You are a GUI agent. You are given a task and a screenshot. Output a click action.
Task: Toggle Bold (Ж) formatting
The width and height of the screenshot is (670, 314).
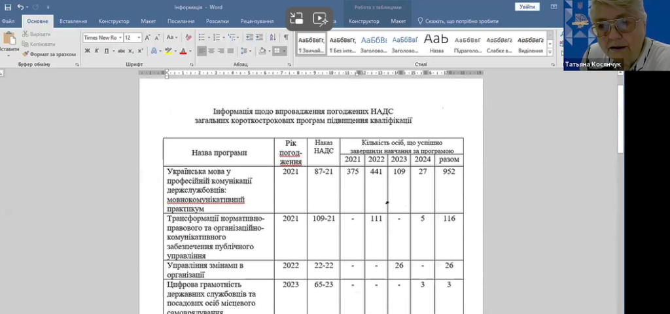[x=88, y=51]
